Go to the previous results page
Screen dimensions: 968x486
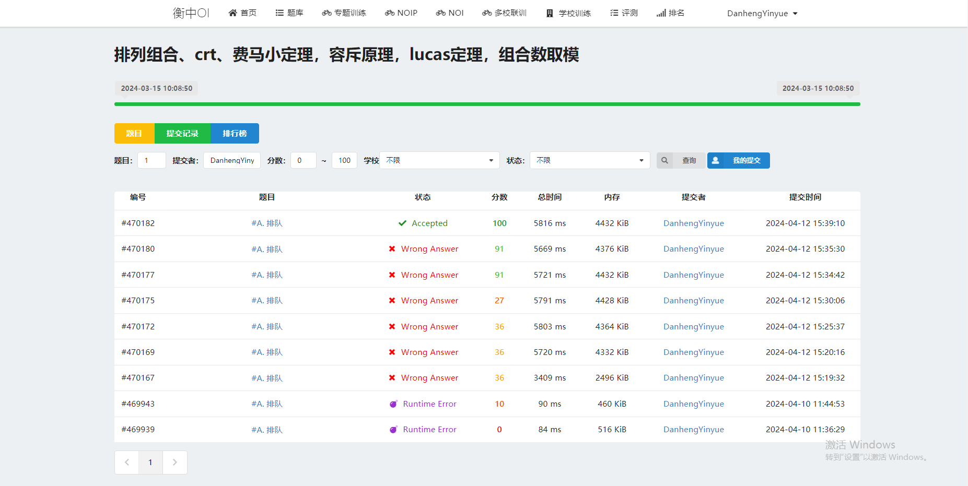(x=126, y=463)
